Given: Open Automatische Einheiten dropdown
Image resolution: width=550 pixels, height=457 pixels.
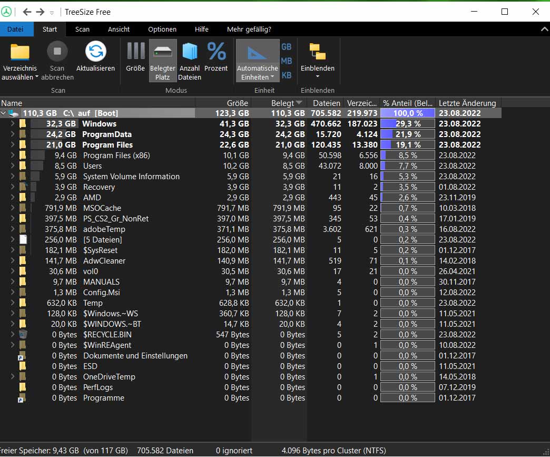Looking at the screenshot, I should click(x=258, y=61).
